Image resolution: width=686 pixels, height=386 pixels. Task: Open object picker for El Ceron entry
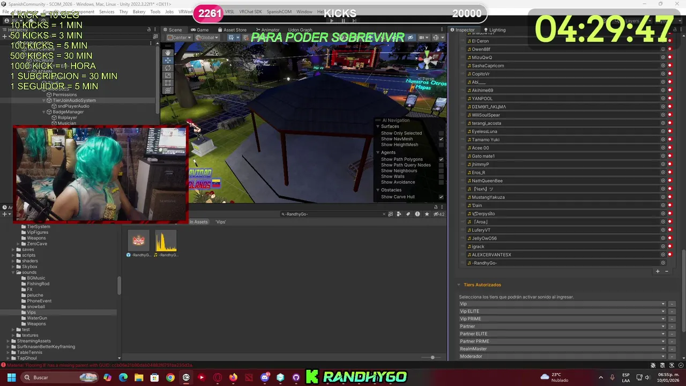(x=663, y=41)
